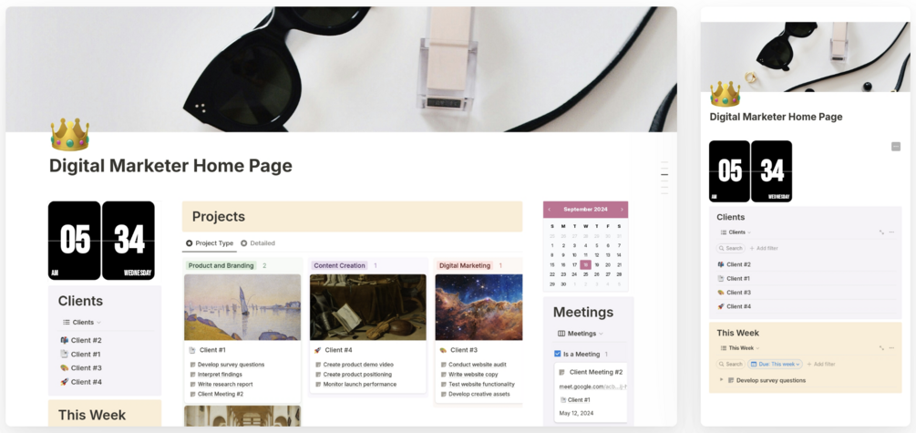The image size is (916, 433).
Task: Toggle the Is a Meeting checkbox
Action: (557, 354)
